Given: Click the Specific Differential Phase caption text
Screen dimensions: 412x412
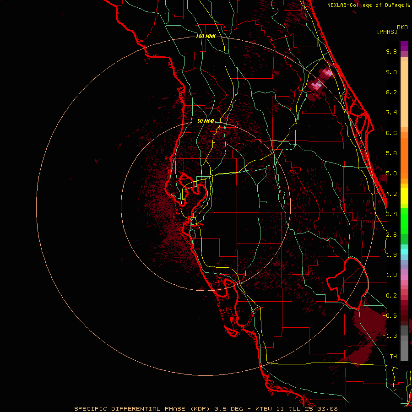Looking at the screenshot, I should coord(206,409).
